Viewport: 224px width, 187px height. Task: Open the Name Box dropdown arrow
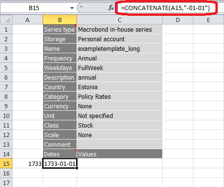click(72, 8)
